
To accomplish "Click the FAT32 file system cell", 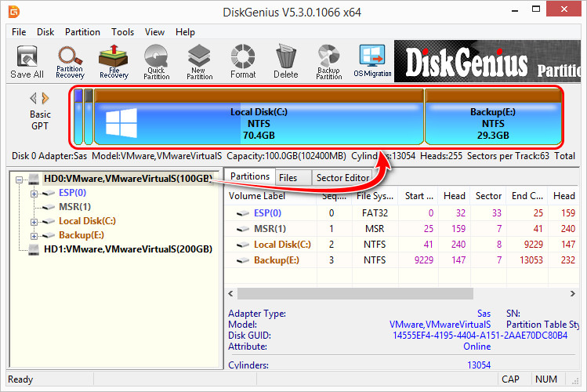I will click(x=375, y=213).
